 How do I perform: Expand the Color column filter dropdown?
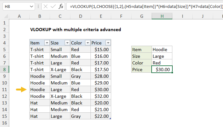(x=87, y=43)
